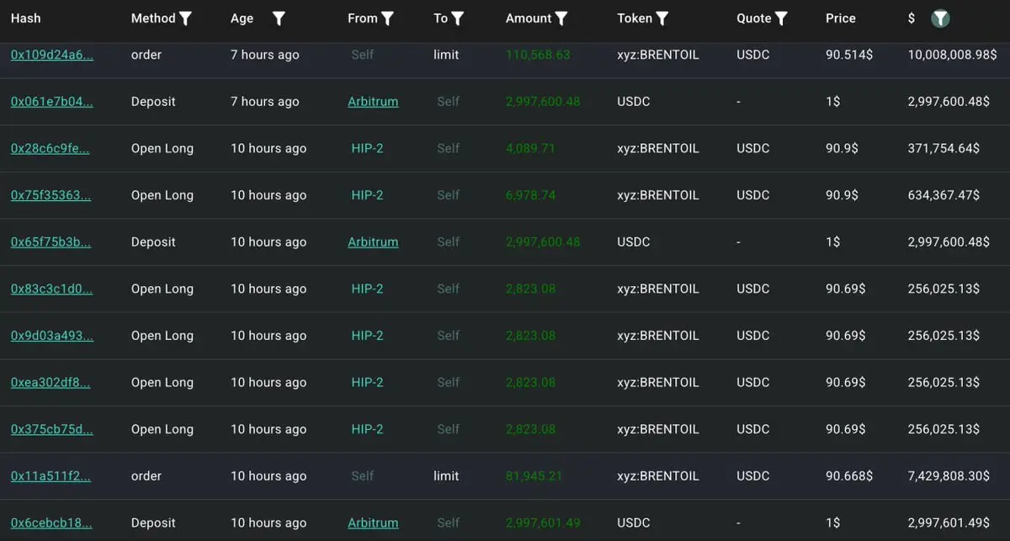
Task: Open the To column filter
Action: (457, 18)
